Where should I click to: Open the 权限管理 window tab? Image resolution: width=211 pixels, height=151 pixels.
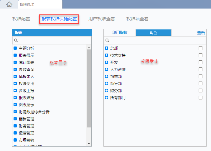40,4
